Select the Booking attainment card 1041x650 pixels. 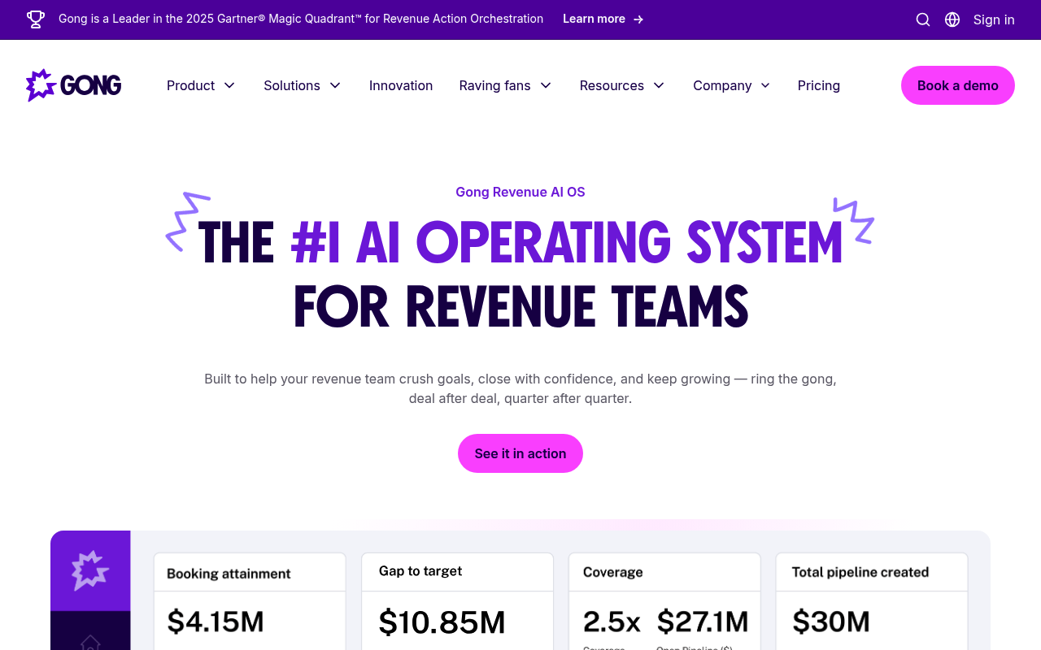(x=250, y=601)
